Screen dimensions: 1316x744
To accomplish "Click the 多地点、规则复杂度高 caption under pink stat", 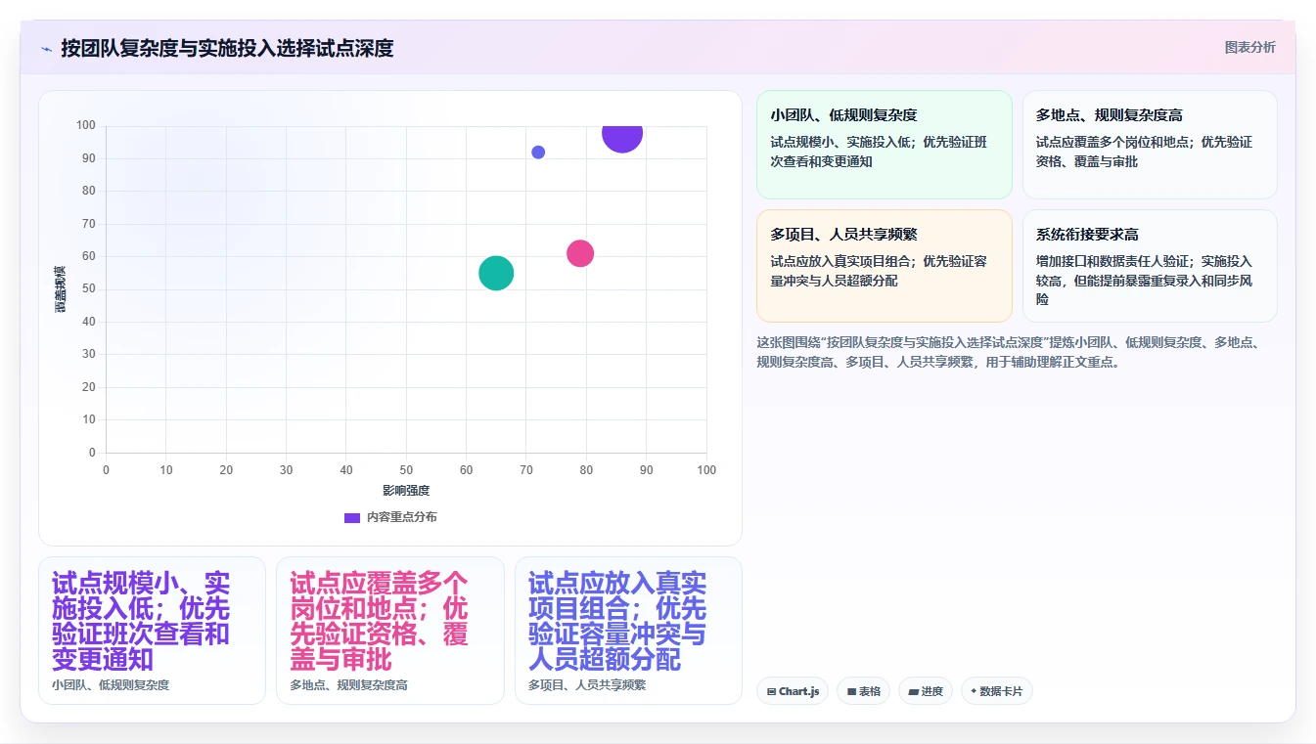I will (349, 685).
